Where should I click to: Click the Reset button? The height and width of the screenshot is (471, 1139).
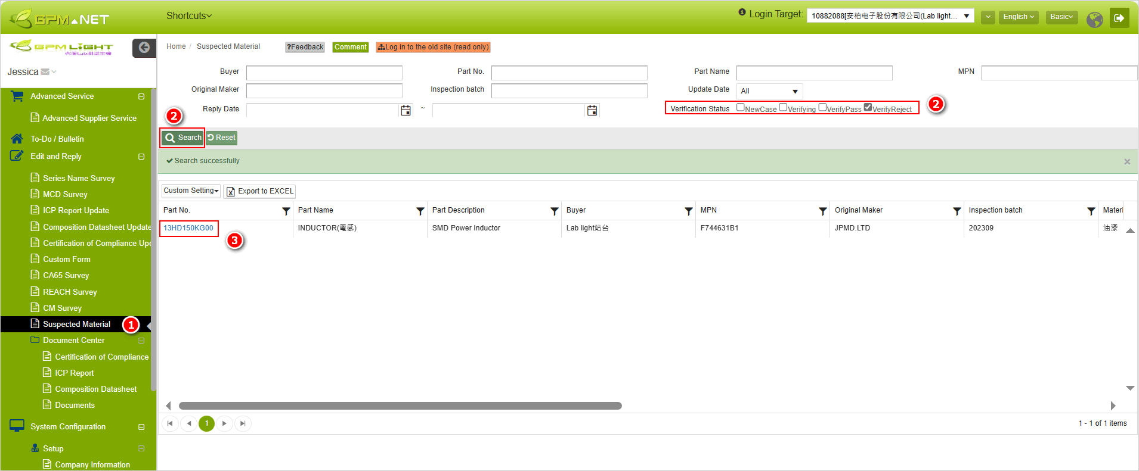(x=221, y=138)
